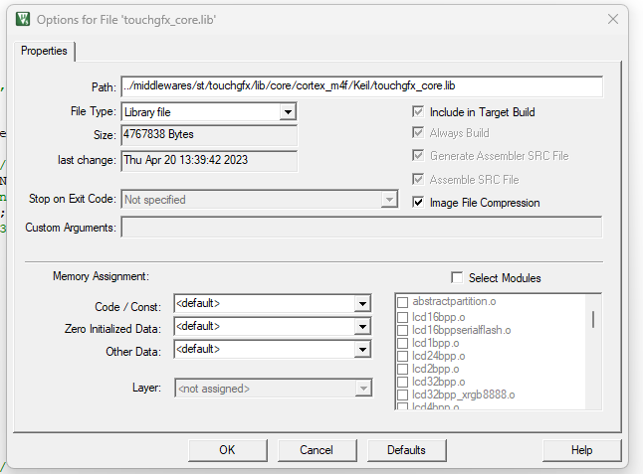This screenshot has height=474, width=643.
Task: Click the Defaults button
Action: click(406, 450)
